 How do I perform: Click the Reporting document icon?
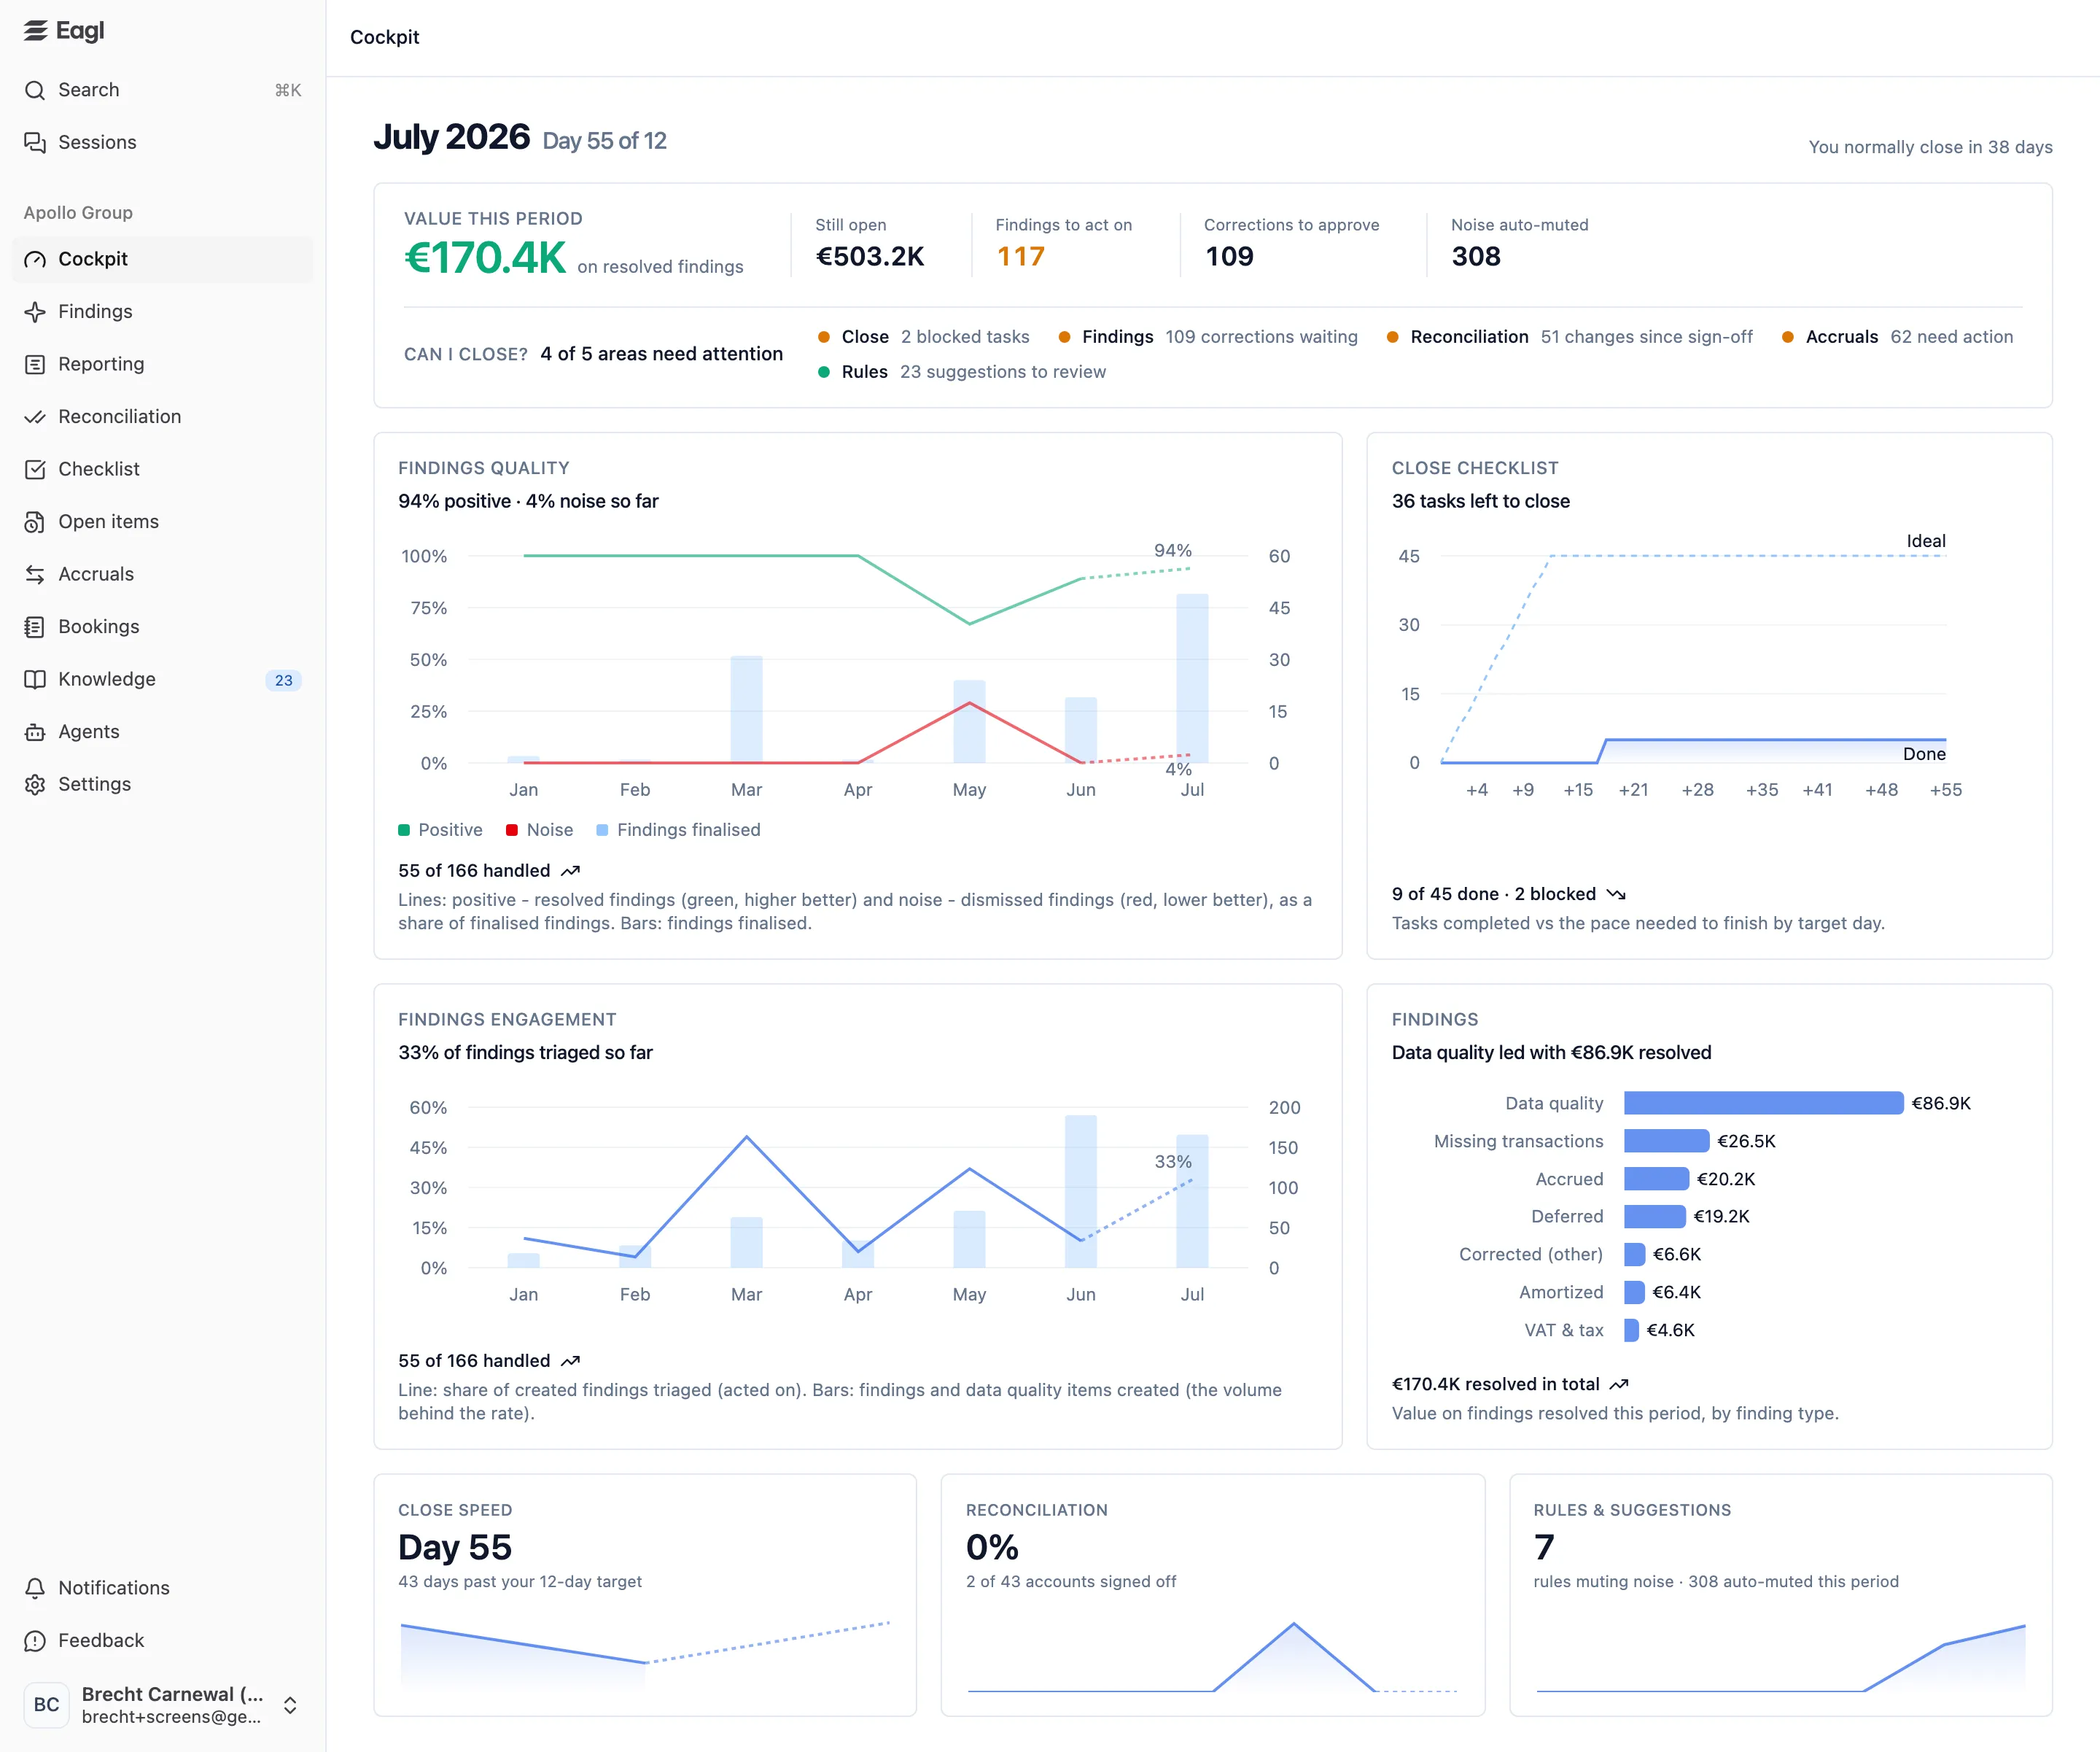35,364
